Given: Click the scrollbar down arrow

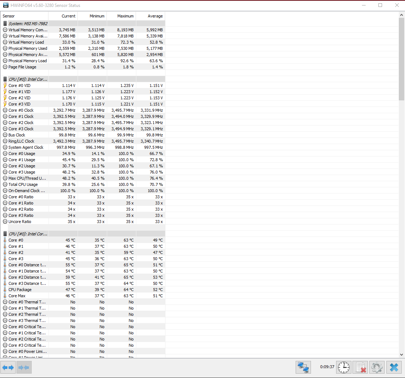Looking at the screenshot, I should tap(401, 355).
